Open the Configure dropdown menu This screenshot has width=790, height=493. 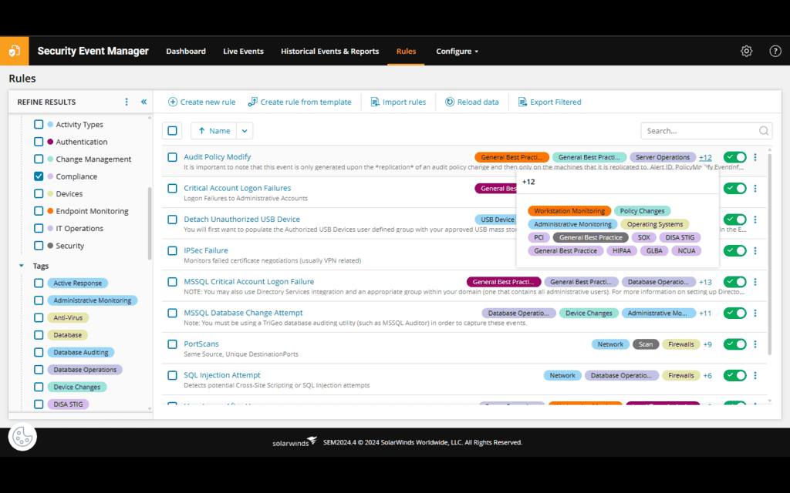tap(457, 51)
